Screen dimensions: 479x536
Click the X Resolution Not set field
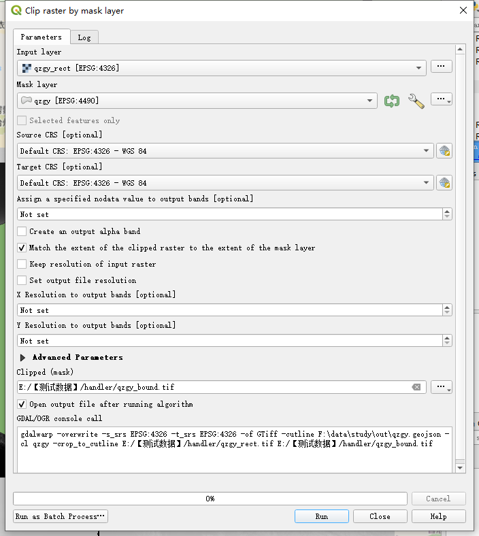(x=230, y=310)
